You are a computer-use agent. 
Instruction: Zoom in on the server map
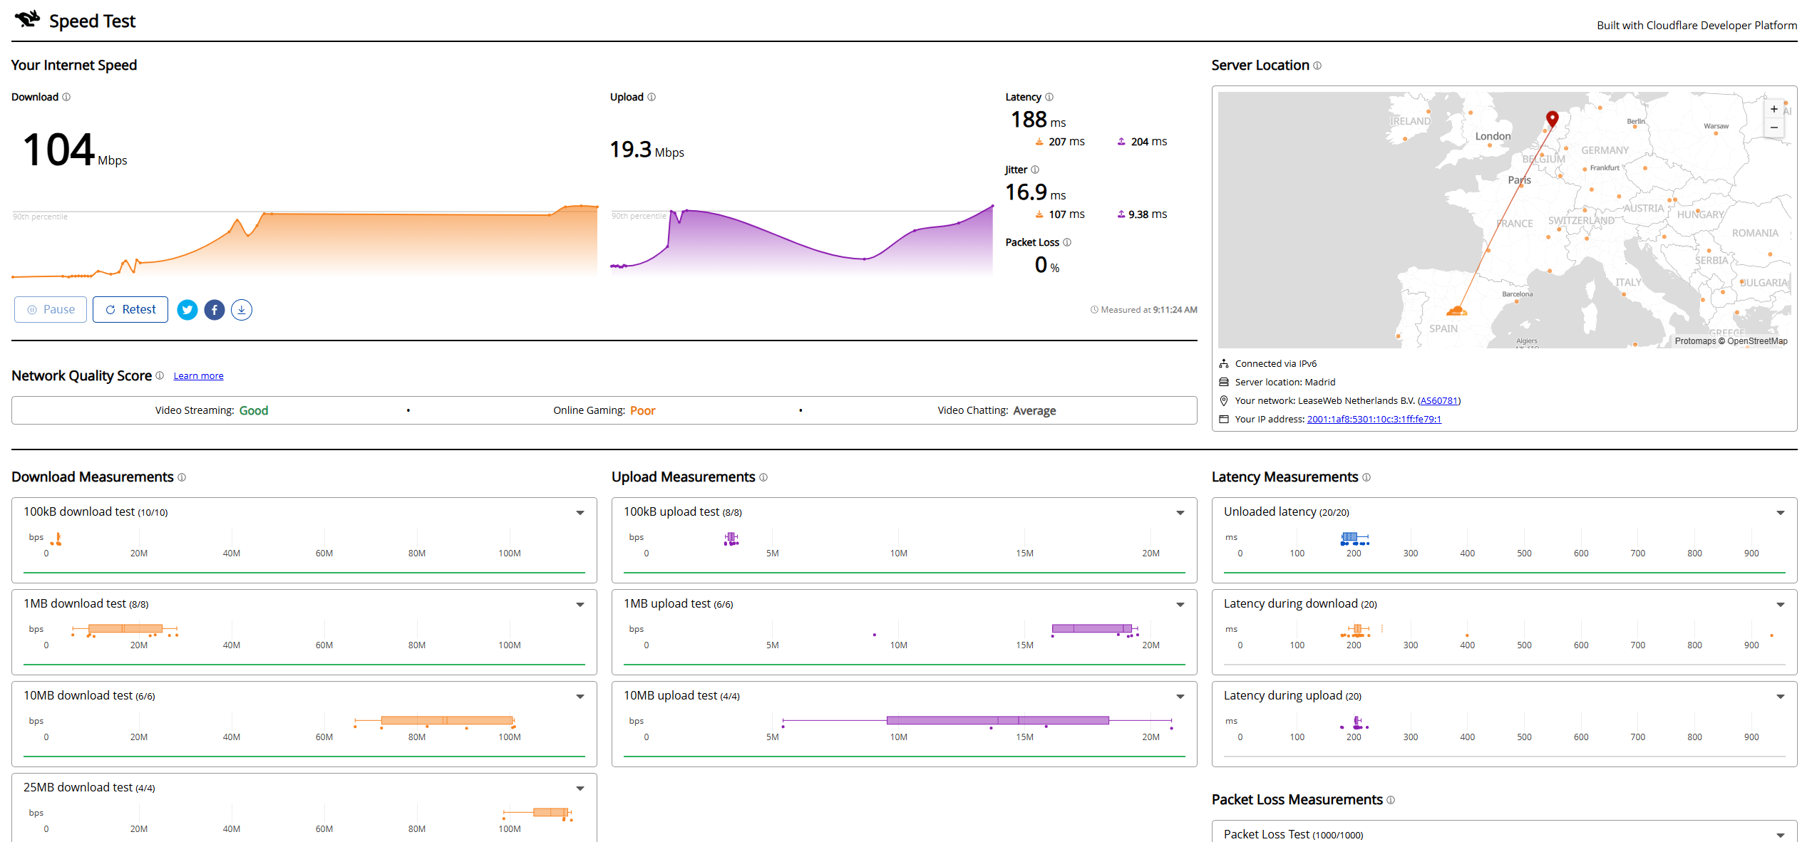pos(1774,109)
